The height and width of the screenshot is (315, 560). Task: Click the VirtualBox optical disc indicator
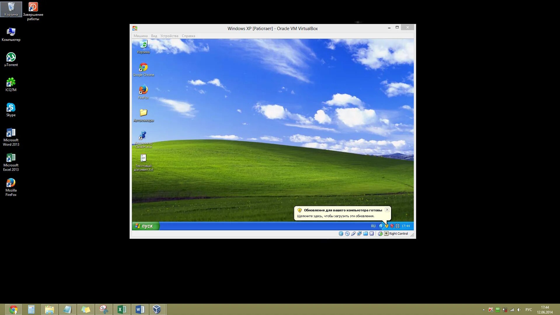[347, 234]
